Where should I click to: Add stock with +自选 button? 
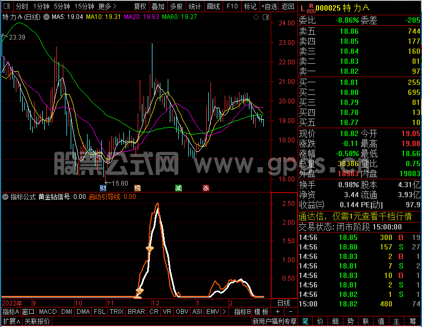click(x=269, y=6)
